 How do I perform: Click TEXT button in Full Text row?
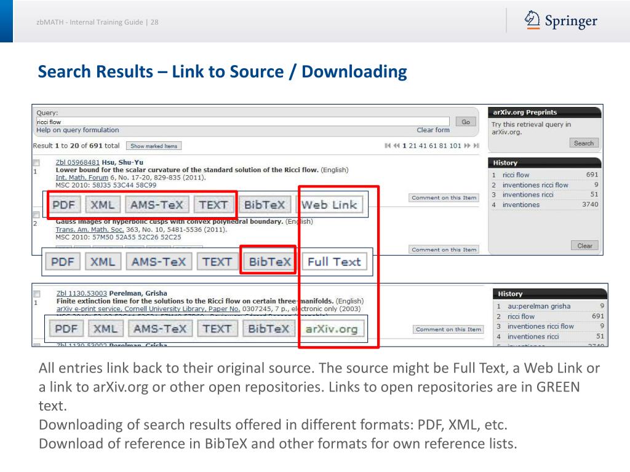217,262
